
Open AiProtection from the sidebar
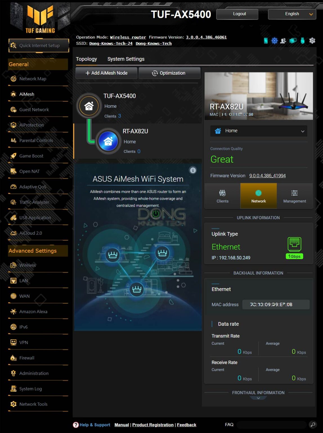[x=32, y=125]
